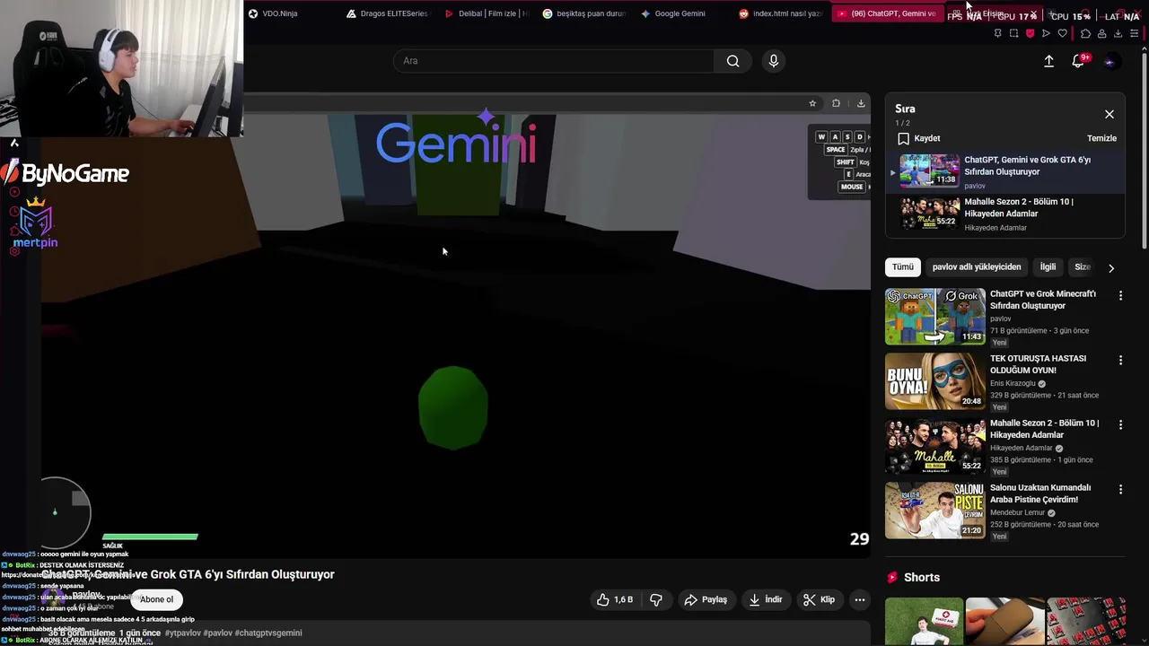Image resolution: width=1149 pixels, height=646 pixels.
Task: Click the first Shorts thumbnail
Action: tap(924, 622)
